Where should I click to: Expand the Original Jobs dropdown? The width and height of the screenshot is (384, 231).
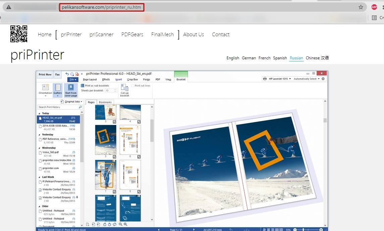click(72, 102)
